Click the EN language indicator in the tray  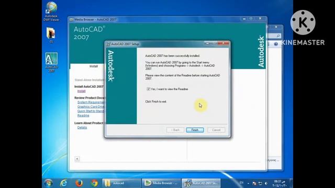click(x=241, y=183)
